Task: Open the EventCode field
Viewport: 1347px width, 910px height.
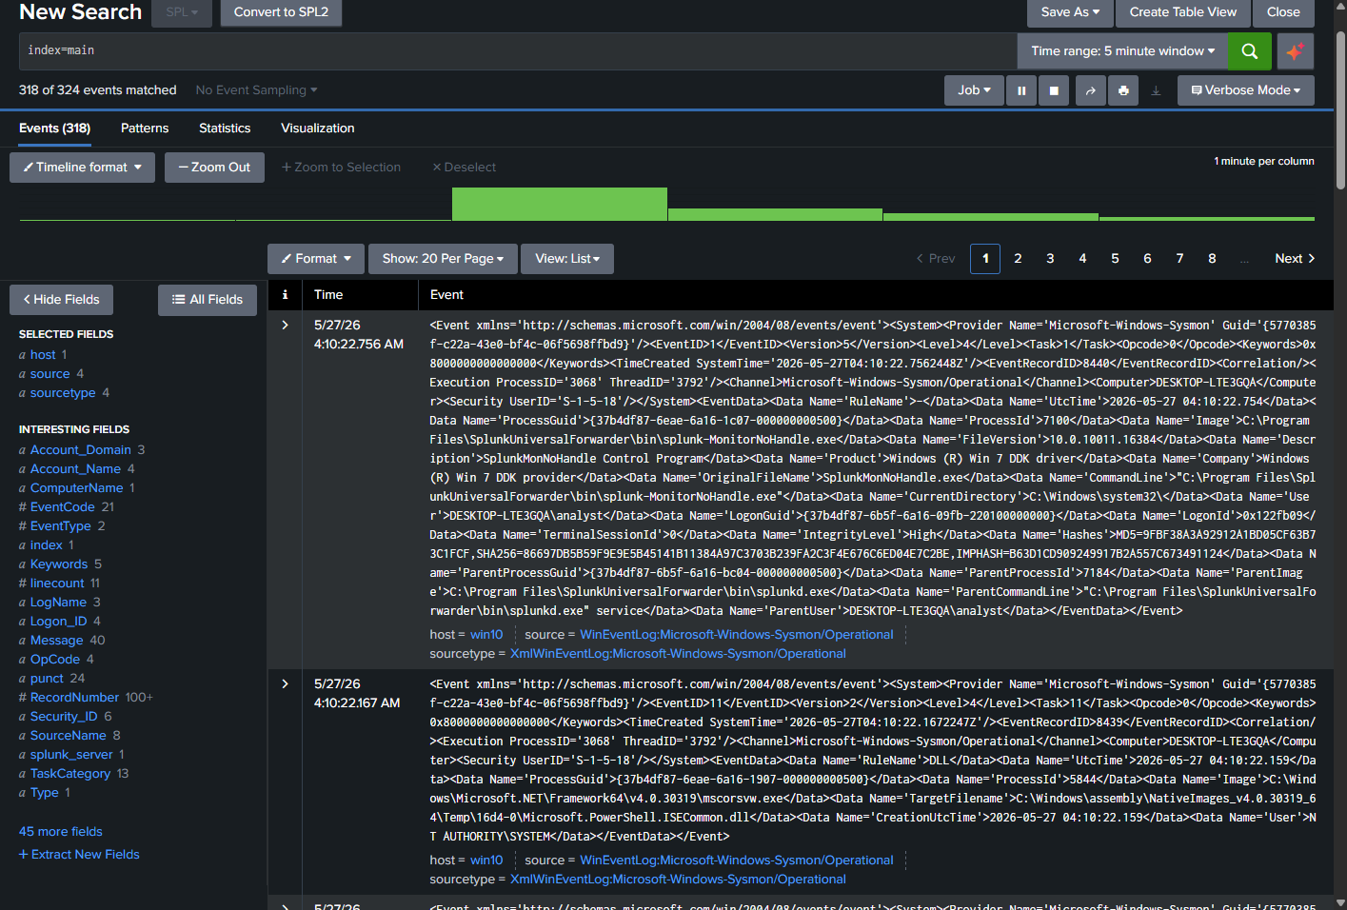Action: (63, 507)
